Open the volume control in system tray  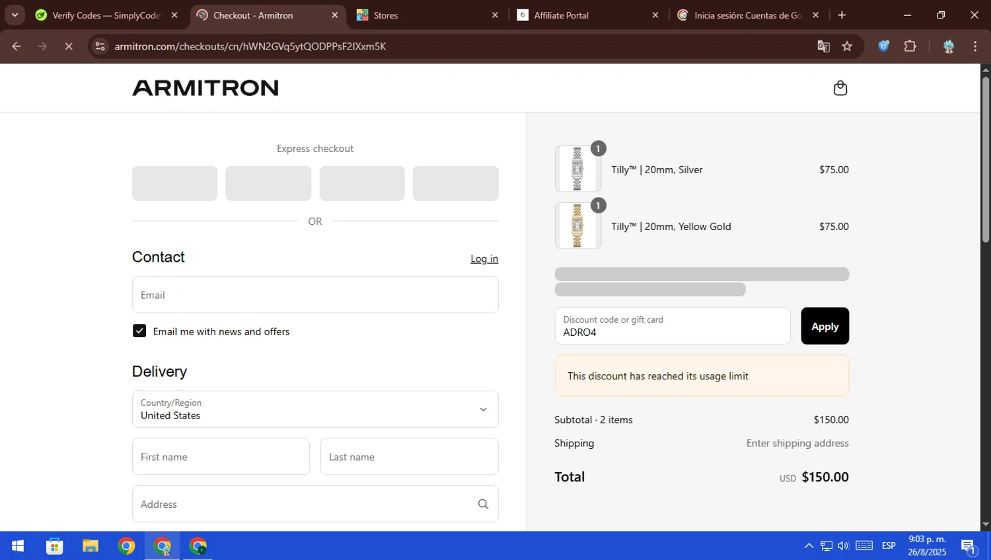pos(844,546)
